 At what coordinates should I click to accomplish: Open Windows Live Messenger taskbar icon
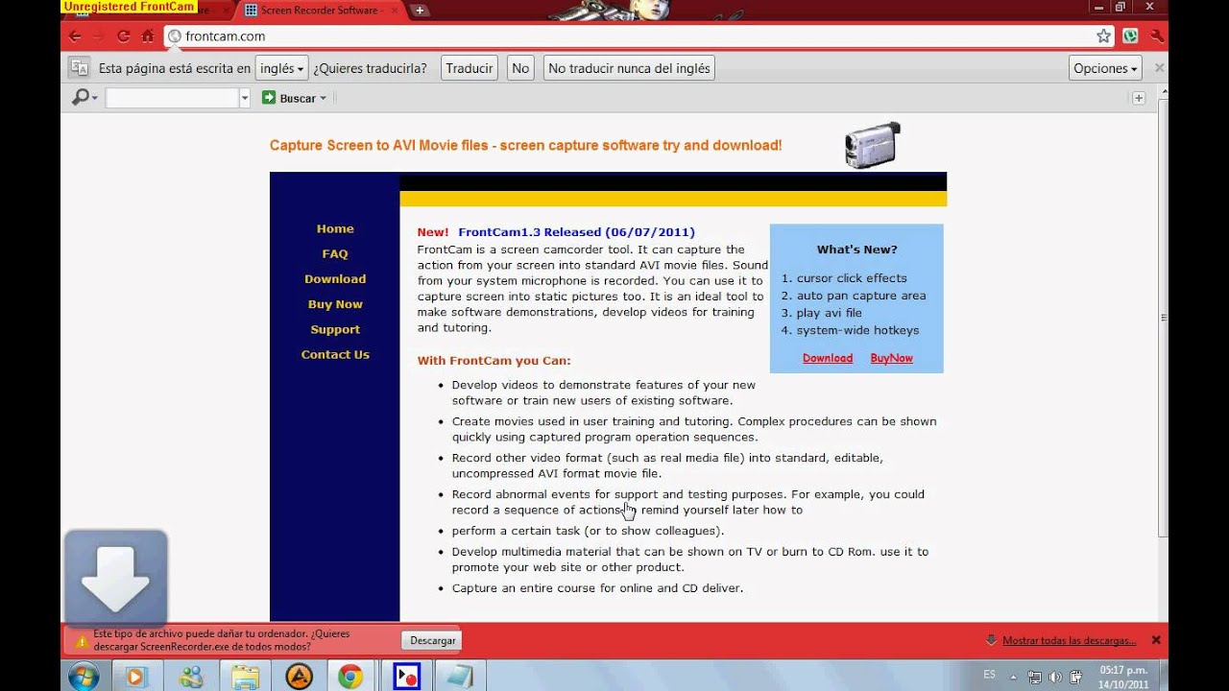(190, 676)
